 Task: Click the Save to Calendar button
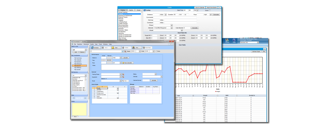(x=200, y=8)
